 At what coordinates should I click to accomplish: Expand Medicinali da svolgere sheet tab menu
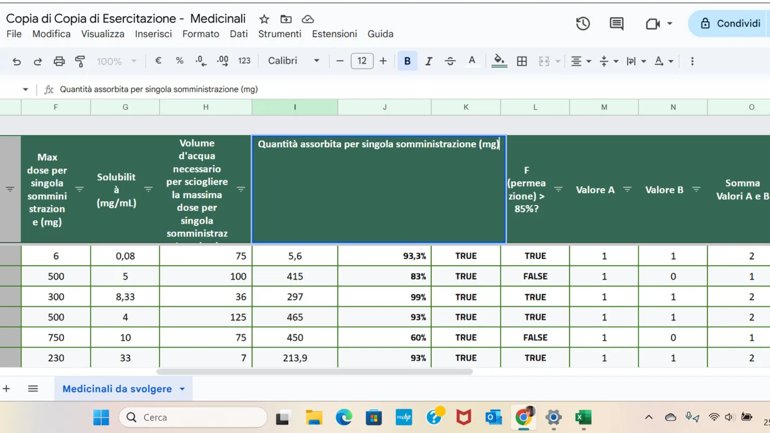point(182,388)
